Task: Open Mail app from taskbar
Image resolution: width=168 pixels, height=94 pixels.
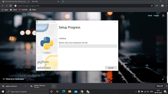Action: (76, 92)
